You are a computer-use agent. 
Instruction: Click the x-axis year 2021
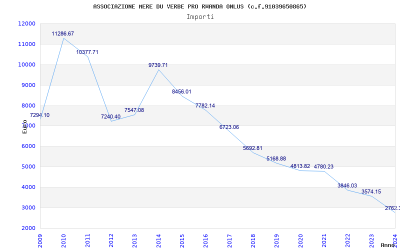(324, 241)
